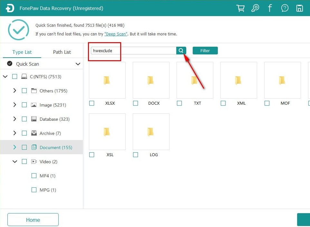This screenshot has height=227, width=310.
Task: Click the register key icon
Action: coord(255,8)
